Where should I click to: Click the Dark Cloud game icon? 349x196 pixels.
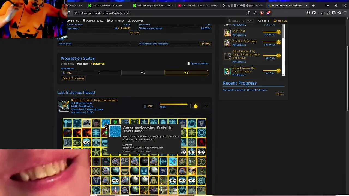point(227,33)
